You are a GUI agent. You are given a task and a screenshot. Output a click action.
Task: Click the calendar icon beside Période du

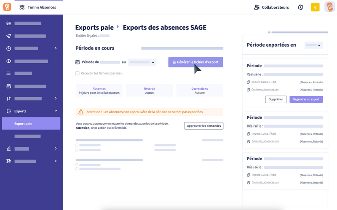pyautogui.click(x=78, y=62)
